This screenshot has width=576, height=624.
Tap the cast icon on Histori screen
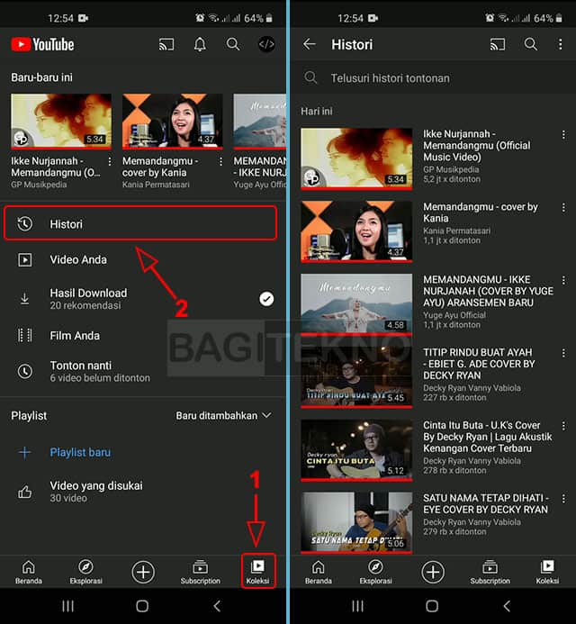click(498, 45)
